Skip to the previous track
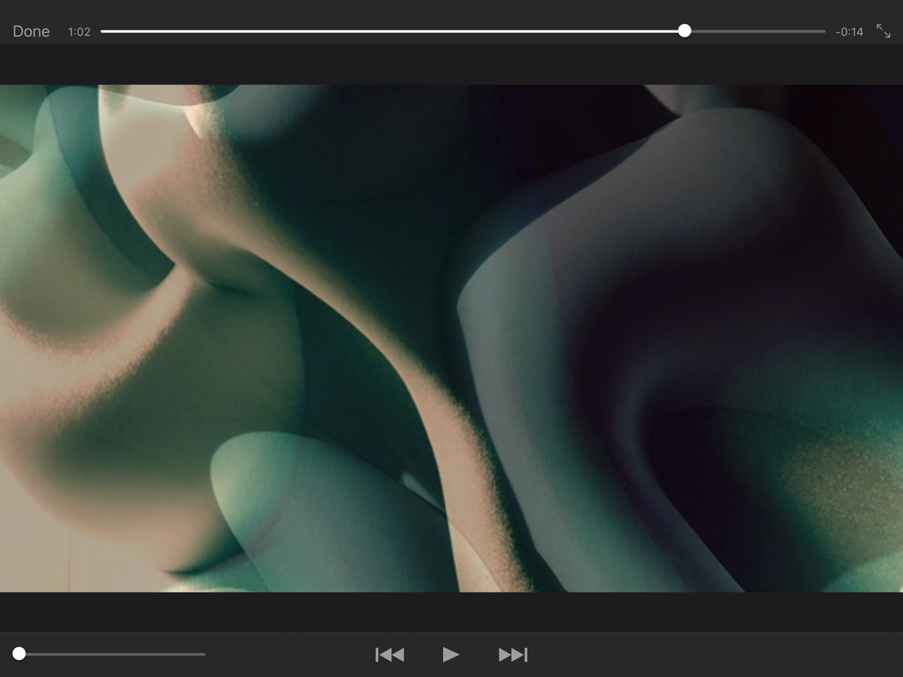This screenshot has height=677, width=903. coord(389,655)
